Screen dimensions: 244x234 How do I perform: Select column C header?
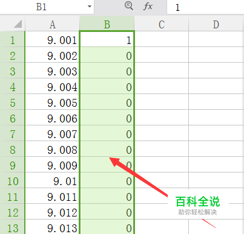click(162, 24)
